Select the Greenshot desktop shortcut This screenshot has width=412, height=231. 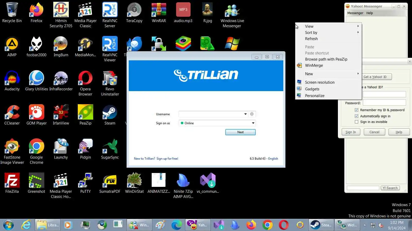[36, 184]
